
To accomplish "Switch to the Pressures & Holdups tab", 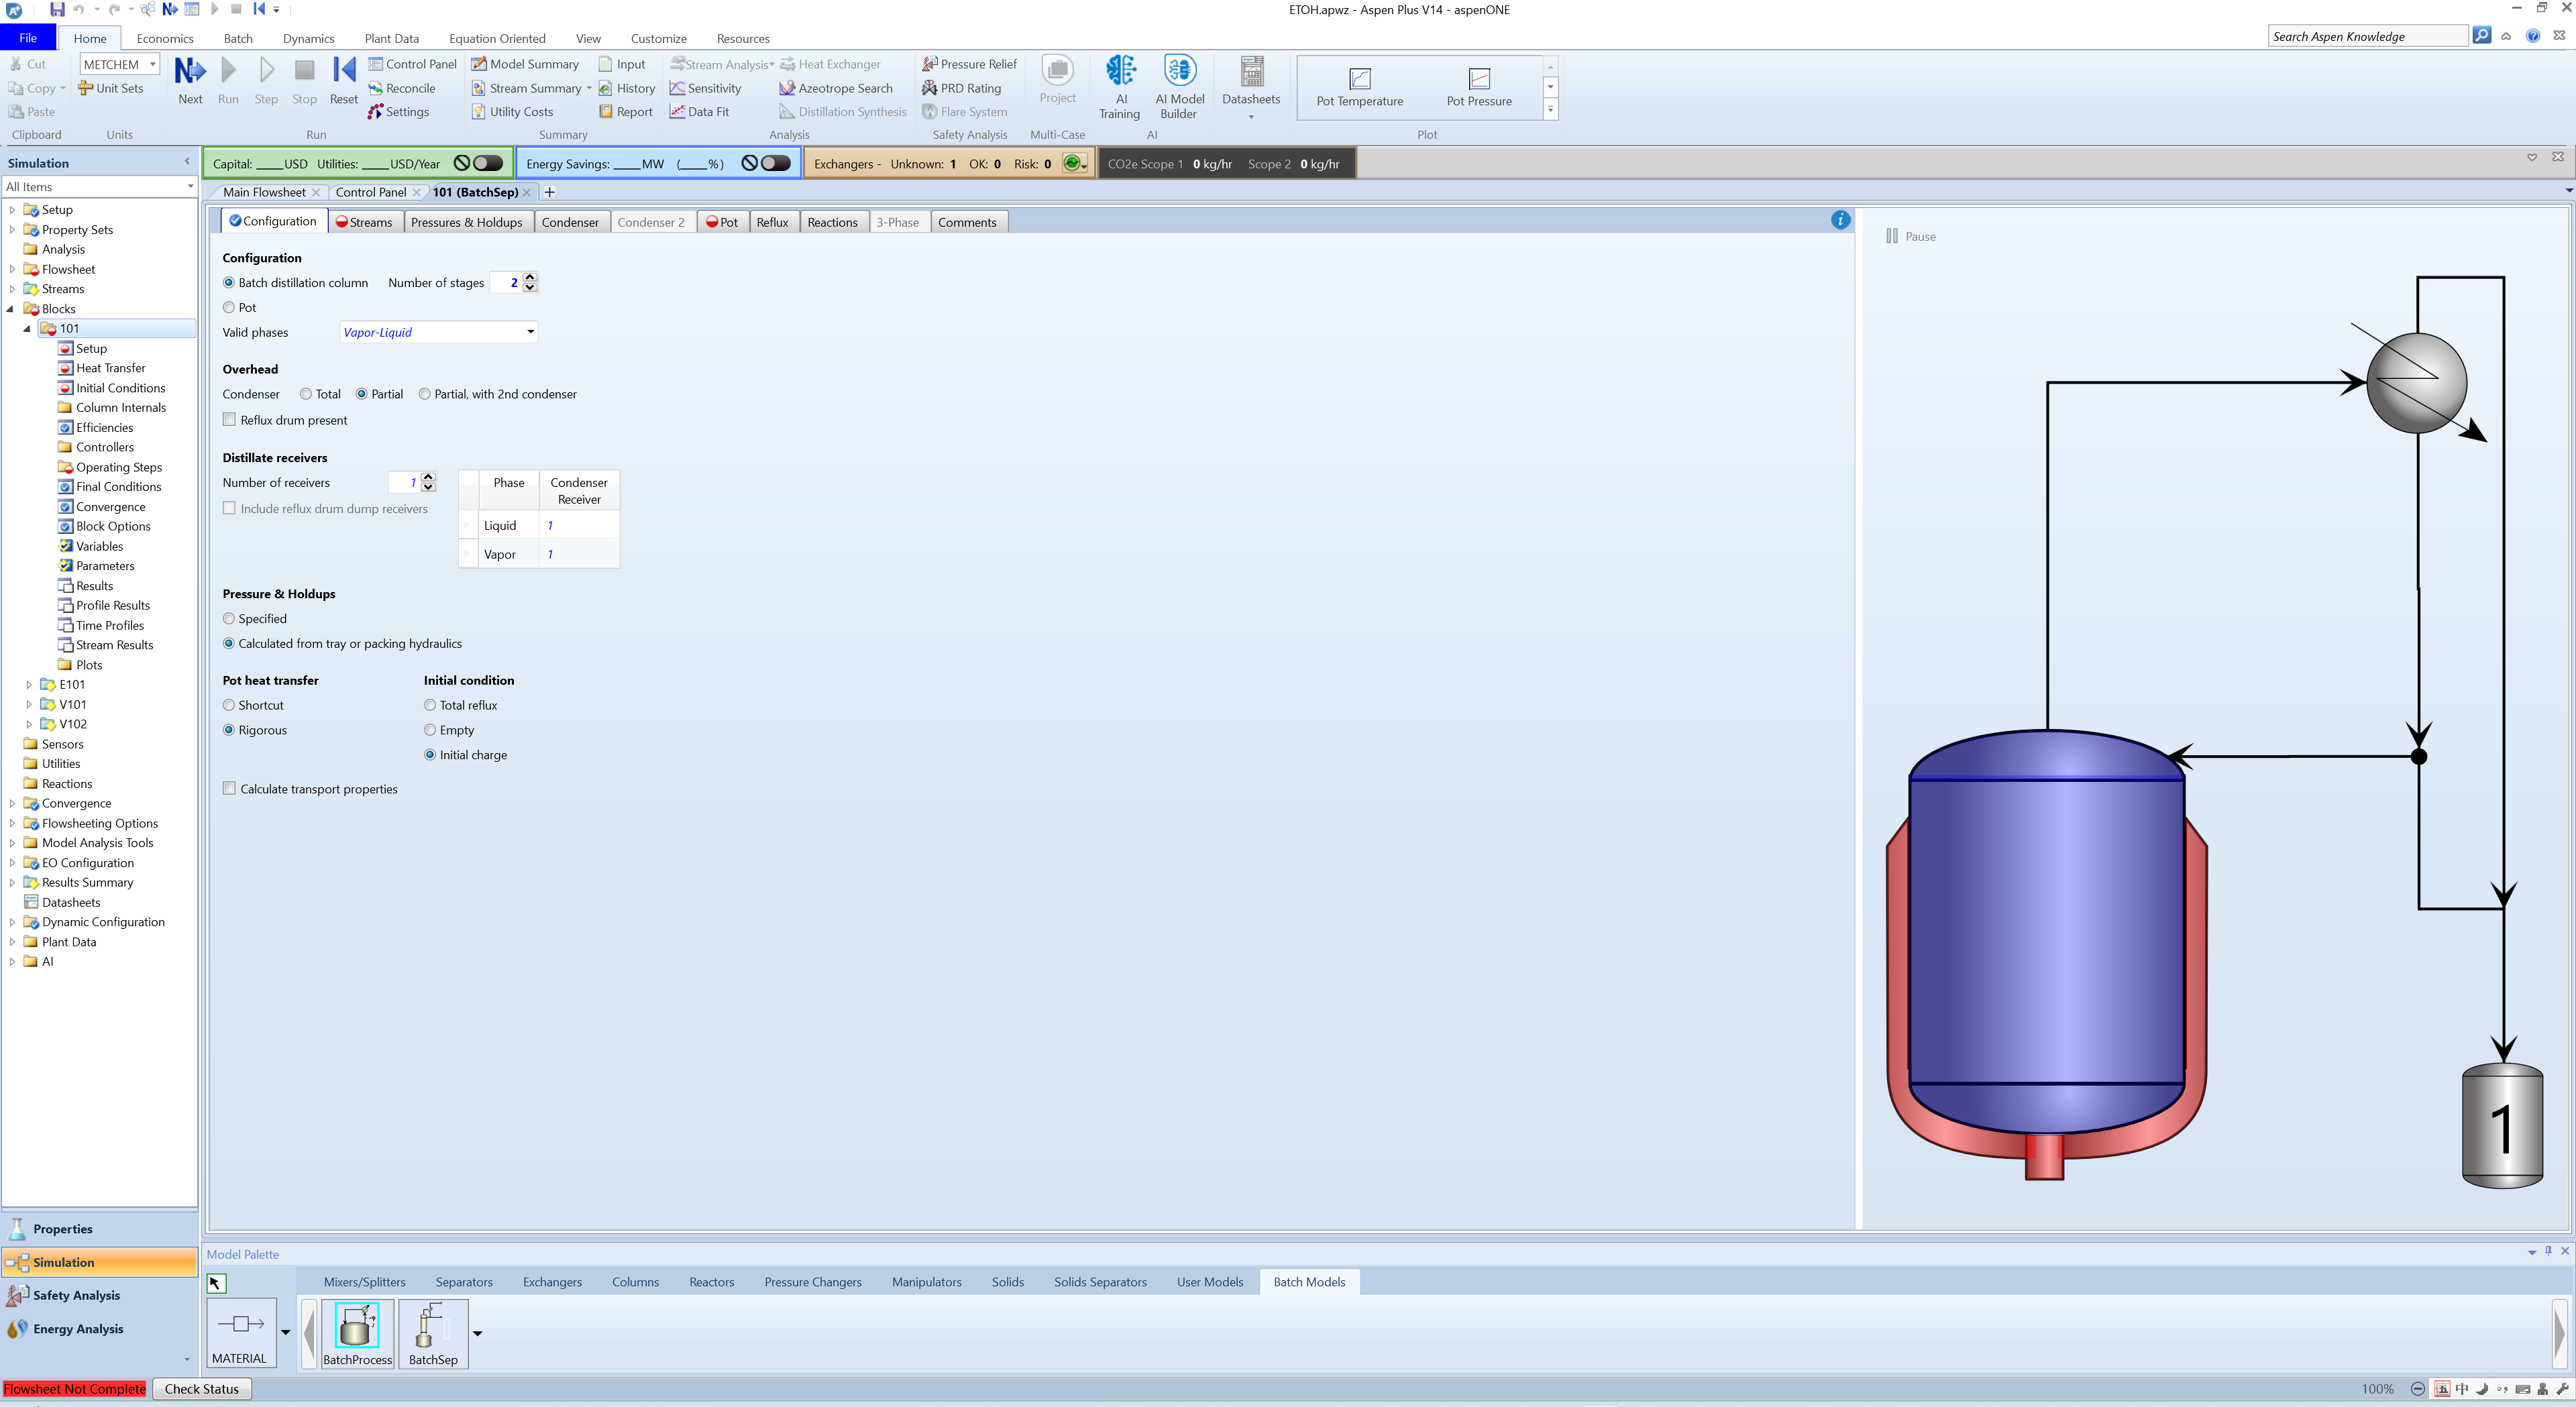I will click(x=466, y=222).
